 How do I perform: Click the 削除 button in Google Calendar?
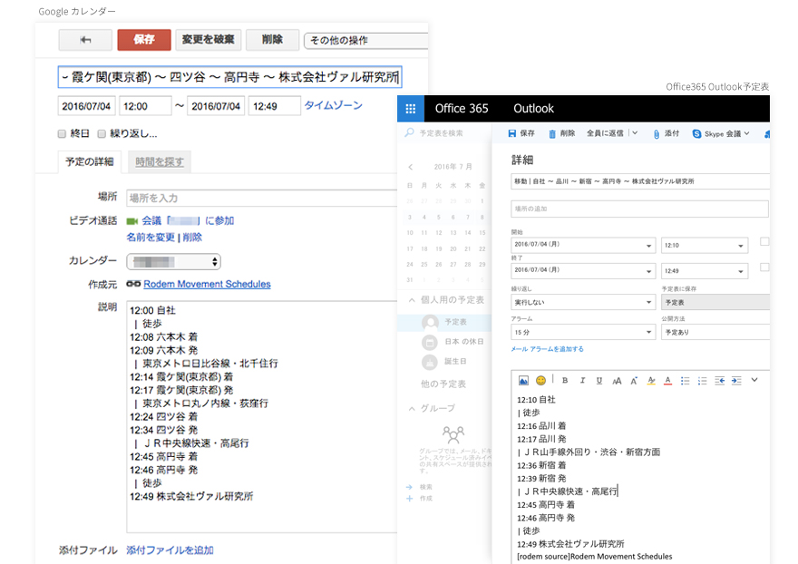pos(272,40)
